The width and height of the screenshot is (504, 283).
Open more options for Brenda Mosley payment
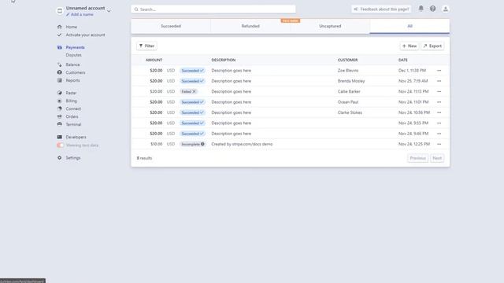pos(439,81)
